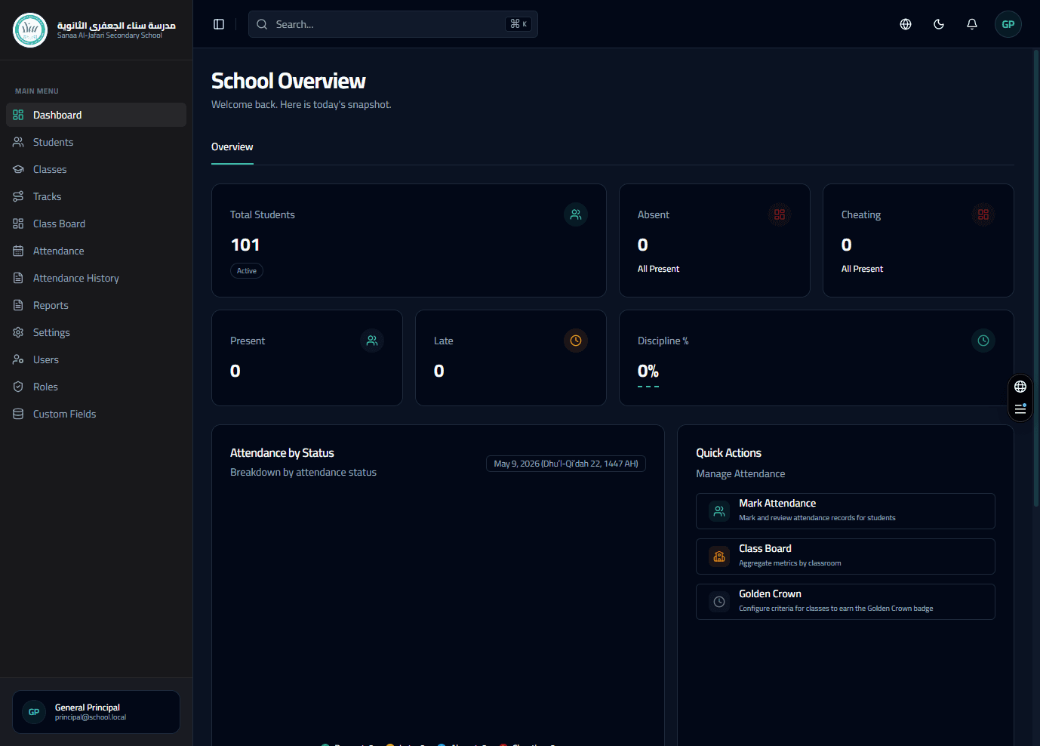Click the Roles shield icon
The image size is (1040, 746).
(18, 387)
